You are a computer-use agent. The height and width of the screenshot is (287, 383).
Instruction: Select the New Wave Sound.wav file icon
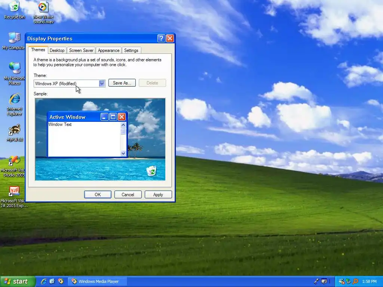tap(43, 12)
